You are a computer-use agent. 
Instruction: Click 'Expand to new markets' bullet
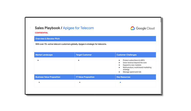pyautogui.click(x=132, y=65)
